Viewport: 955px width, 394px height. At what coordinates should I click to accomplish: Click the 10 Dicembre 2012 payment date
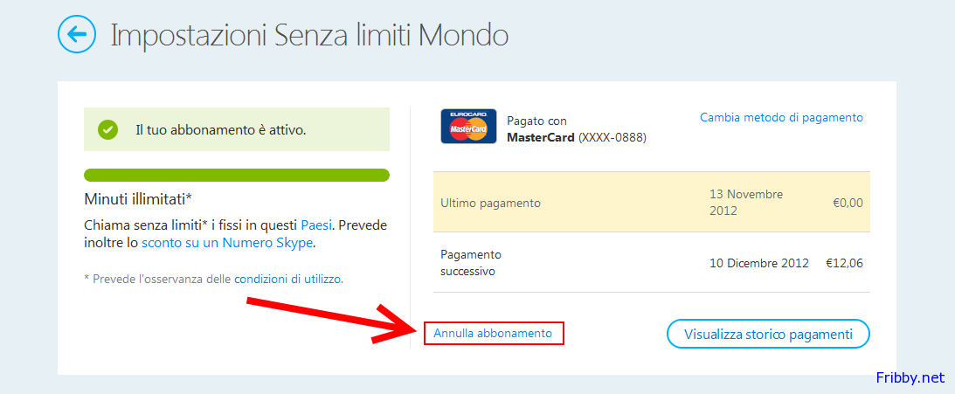758,263
